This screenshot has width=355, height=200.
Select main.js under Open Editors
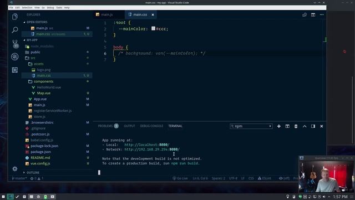click(x=42, y=28)
